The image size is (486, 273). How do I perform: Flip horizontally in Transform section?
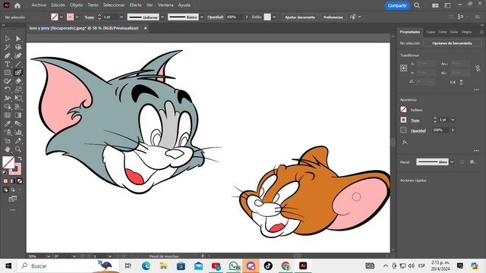tap(453, 82)
